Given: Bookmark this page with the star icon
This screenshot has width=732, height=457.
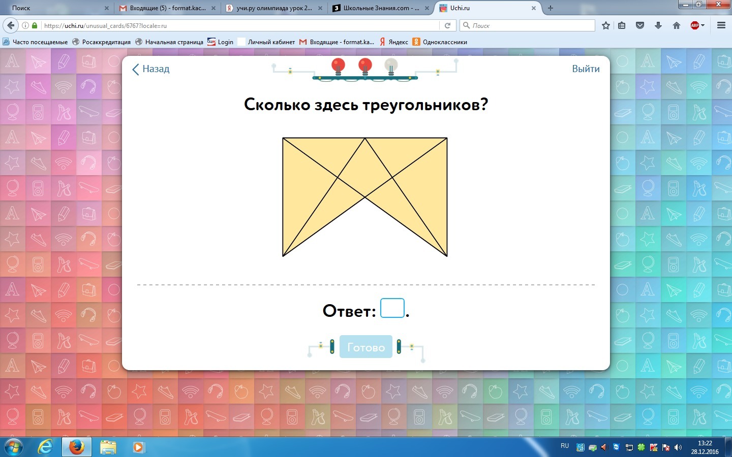Looking at the screenshot, I should 605,25.
